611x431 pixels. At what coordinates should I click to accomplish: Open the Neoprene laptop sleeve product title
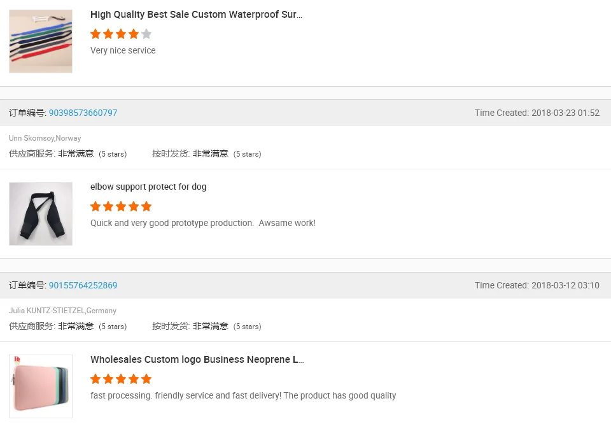click(197, 360)
